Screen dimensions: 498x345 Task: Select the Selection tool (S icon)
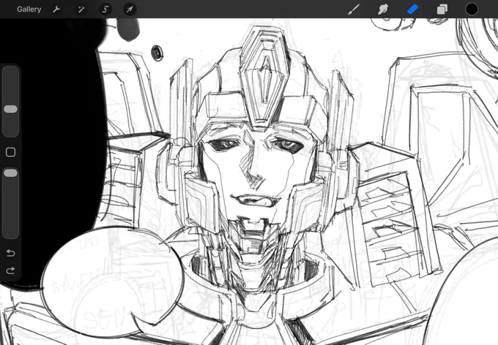[x=105, y=10]
